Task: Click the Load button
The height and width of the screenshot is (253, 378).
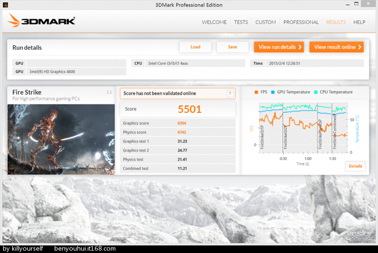Action: click(195, 47)
